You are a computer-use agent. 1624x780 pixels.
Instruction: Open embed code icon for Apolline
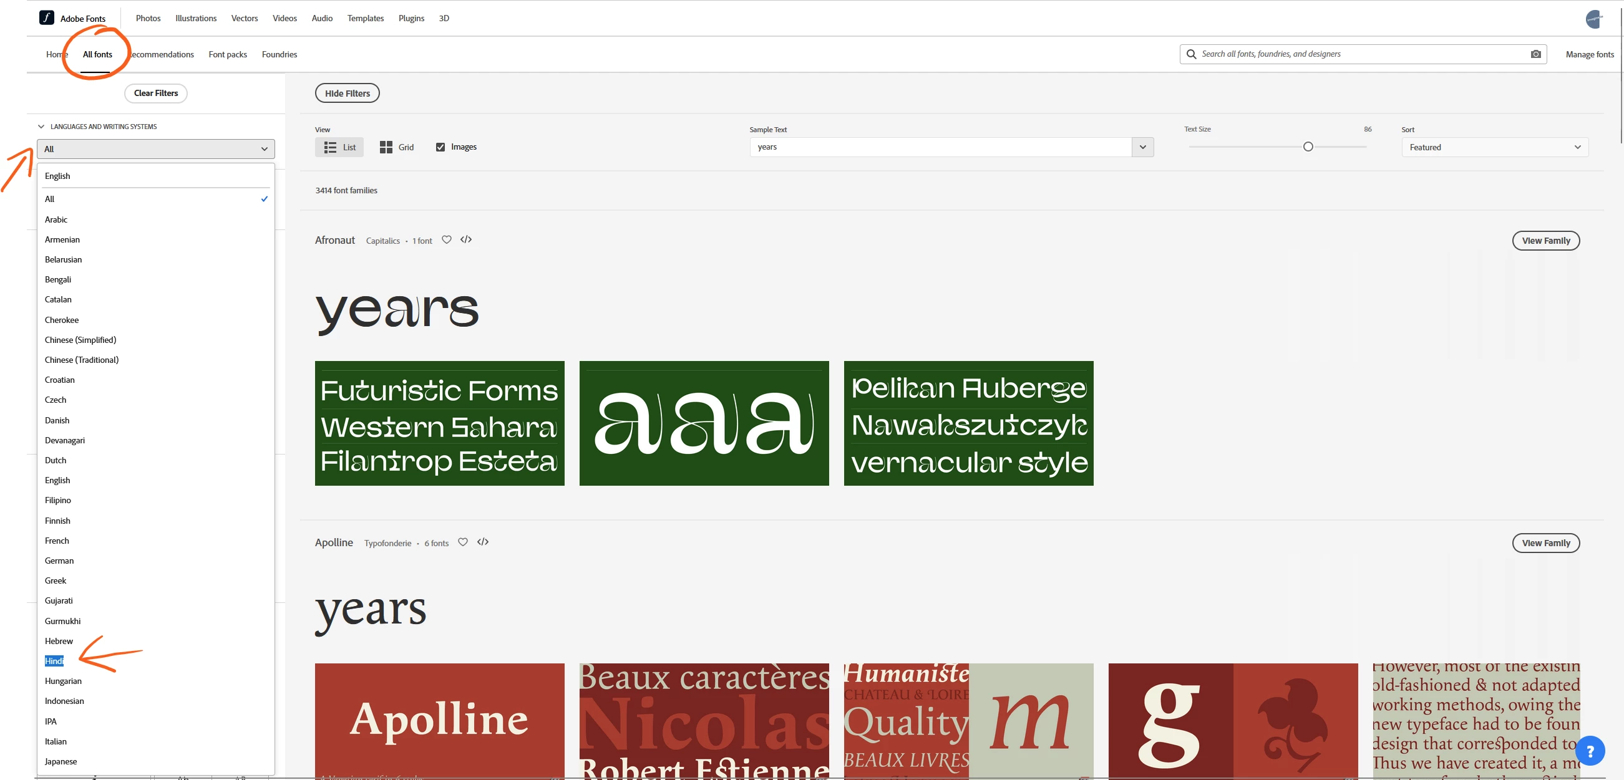483,542
